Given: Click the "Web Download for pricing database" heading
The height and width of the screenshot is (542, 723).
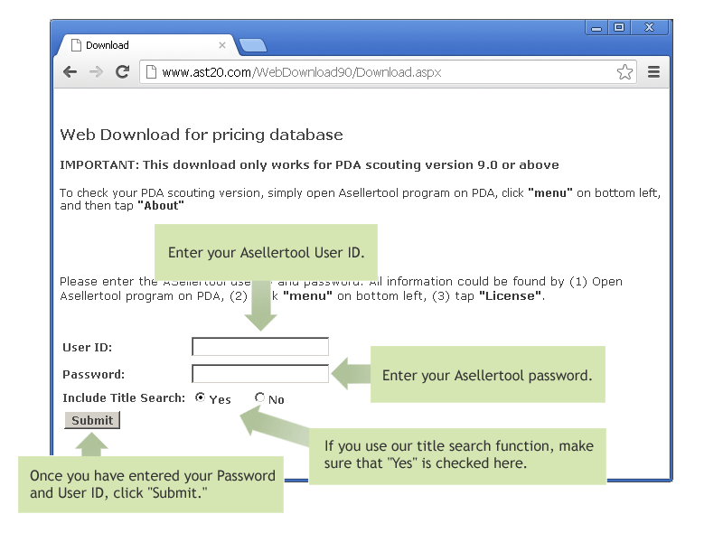Looking at the screenshot, I should tap(202, 135).
